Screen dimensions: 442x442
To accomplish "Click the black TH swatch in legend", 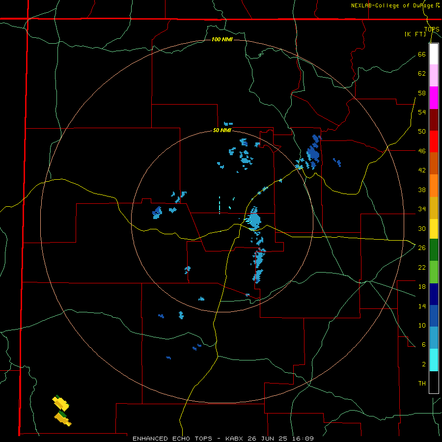I will point(434,382).
